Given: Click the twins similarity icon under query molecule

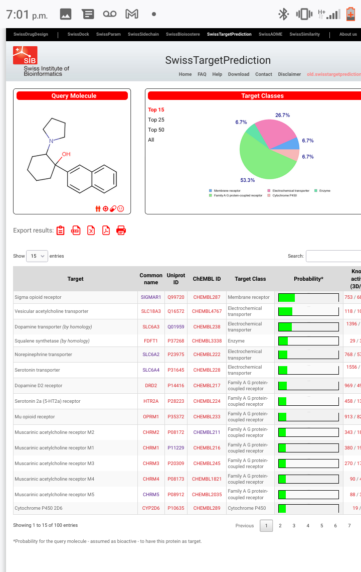Looking at the screenshot, I should (98, 209).
